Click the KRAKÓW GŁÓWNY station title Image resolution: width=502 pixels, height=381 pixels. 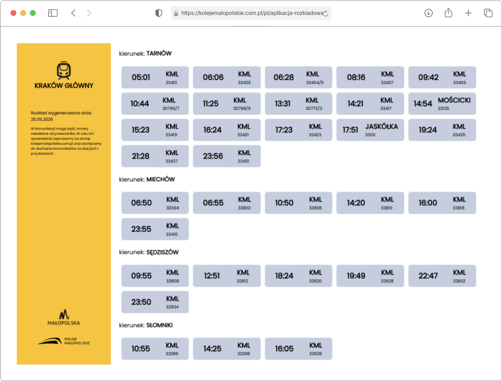[64, 86]
